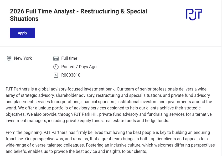Screen dimensions: 222x156
Task: Click the vertical scrollbar at right edge
Action: coord(222,78)
